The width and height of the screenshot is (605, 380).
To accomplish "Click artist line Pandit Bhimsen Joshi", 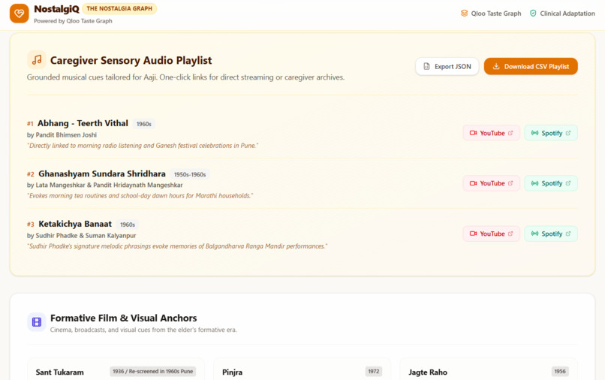I will coord(62,134).
